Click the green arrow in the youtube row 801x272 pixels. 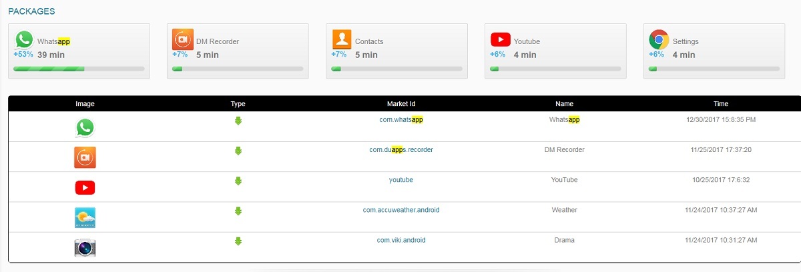coord(238,181)
